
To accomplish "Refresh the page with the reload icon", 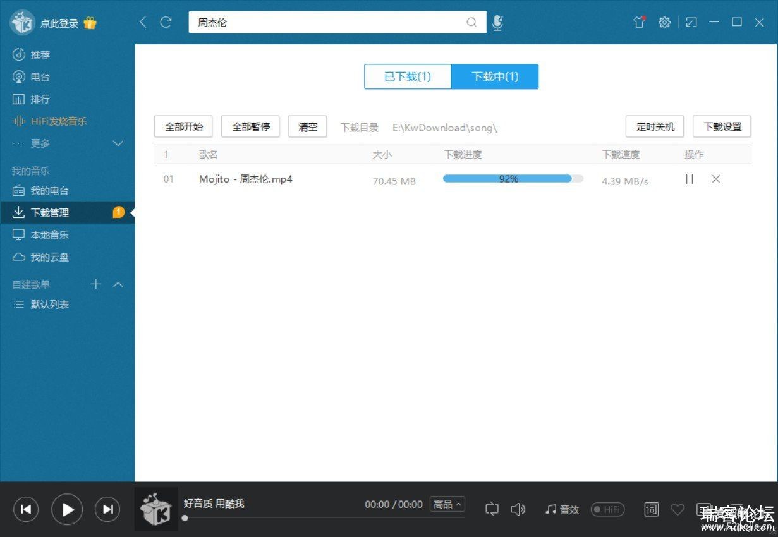I will tap(166, 22).
